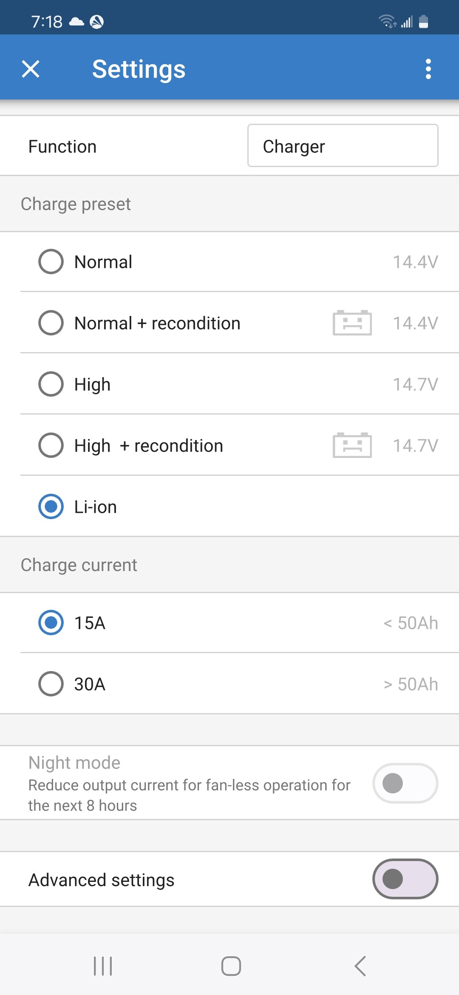Enable the Night mode switch
Screen dimensions: 459x995
(405, 783)
